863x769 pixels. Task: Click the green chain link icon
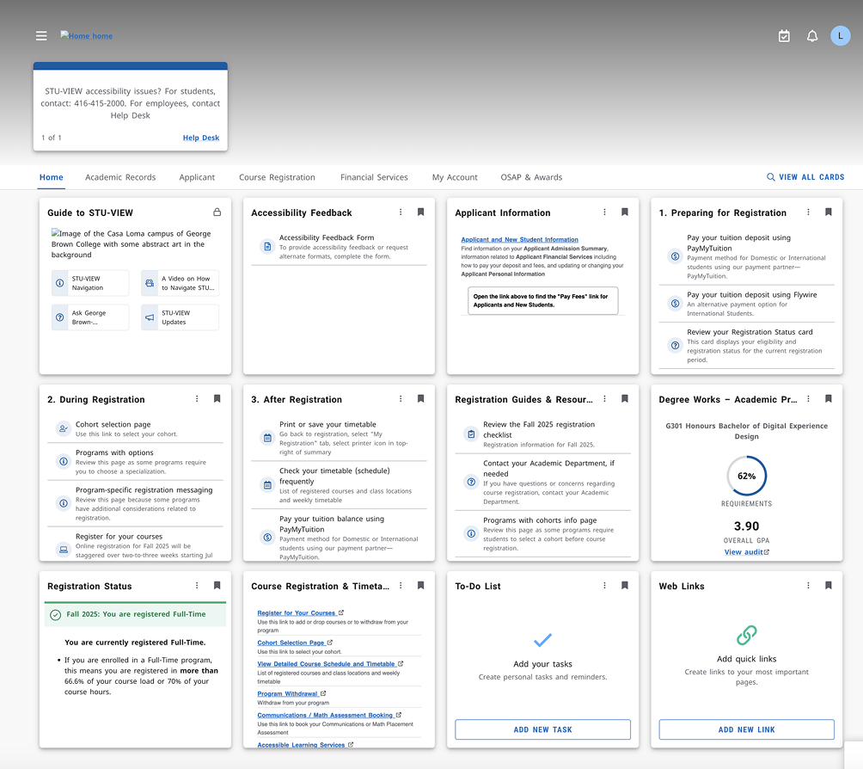[x=747, y=635]
